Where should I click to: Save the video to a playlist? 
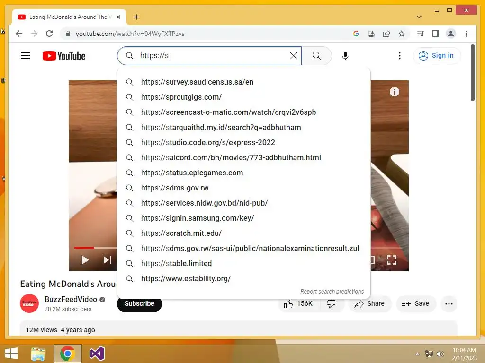pos(415,304)
